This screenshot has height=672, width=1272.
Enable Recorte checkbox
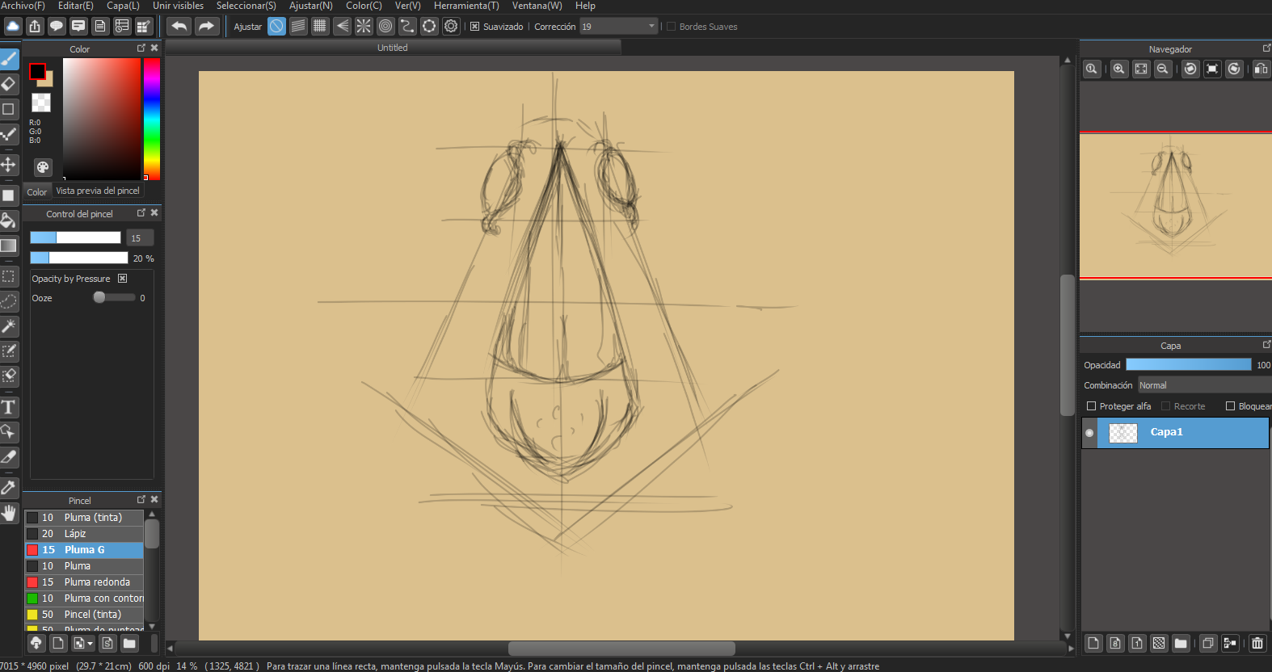point(1166,406)
